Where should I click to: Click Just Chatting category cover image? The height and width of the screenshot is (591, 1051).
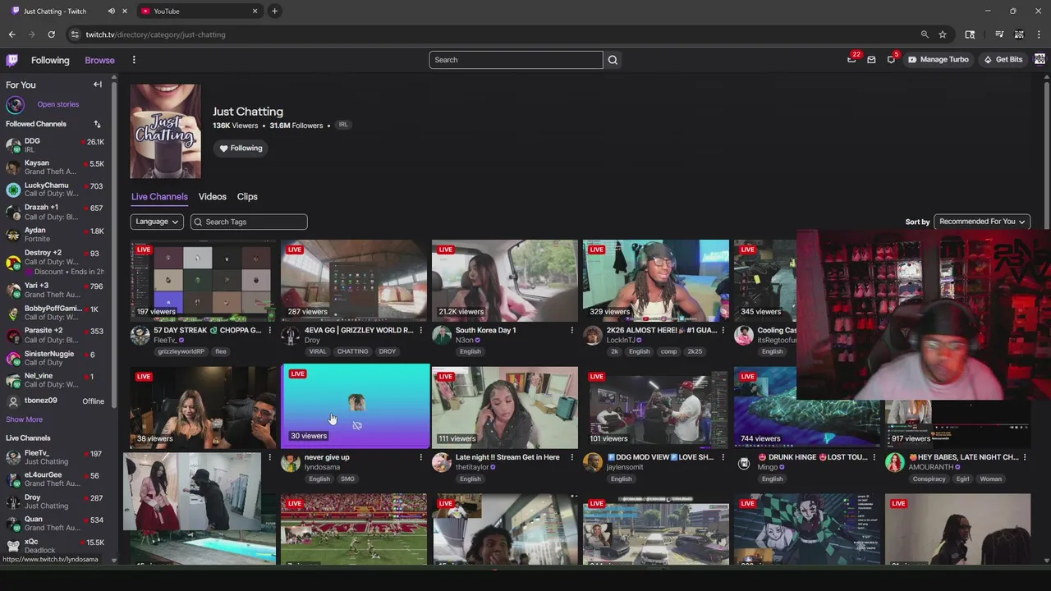pos(165,131)
